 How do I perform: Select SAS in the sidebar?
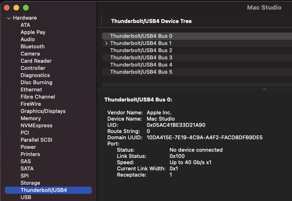[x=26, y=161]
